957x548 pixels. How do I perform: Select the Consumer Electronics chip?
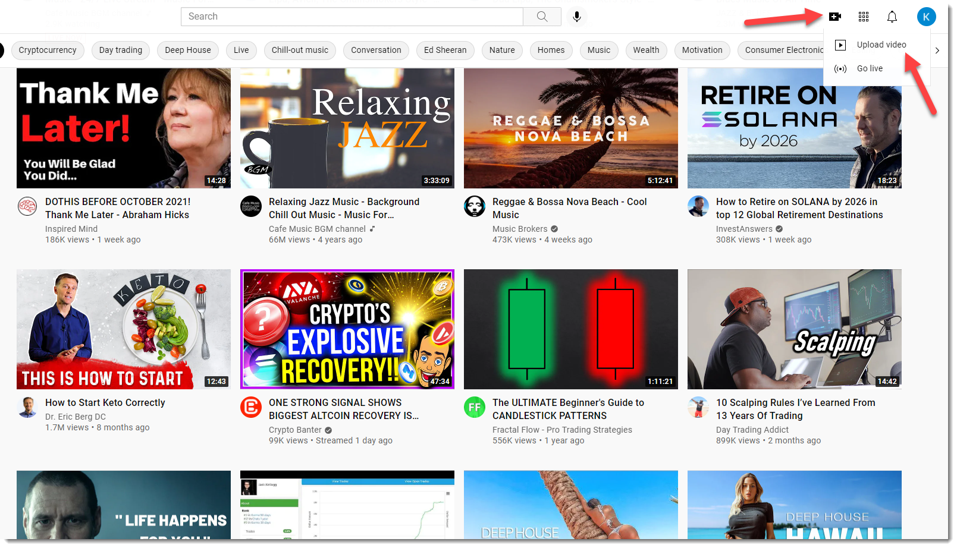point(781,50)
